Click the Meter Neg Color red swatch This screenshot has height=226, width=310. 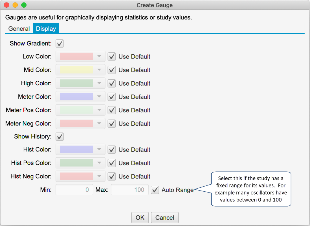point(76,124)
